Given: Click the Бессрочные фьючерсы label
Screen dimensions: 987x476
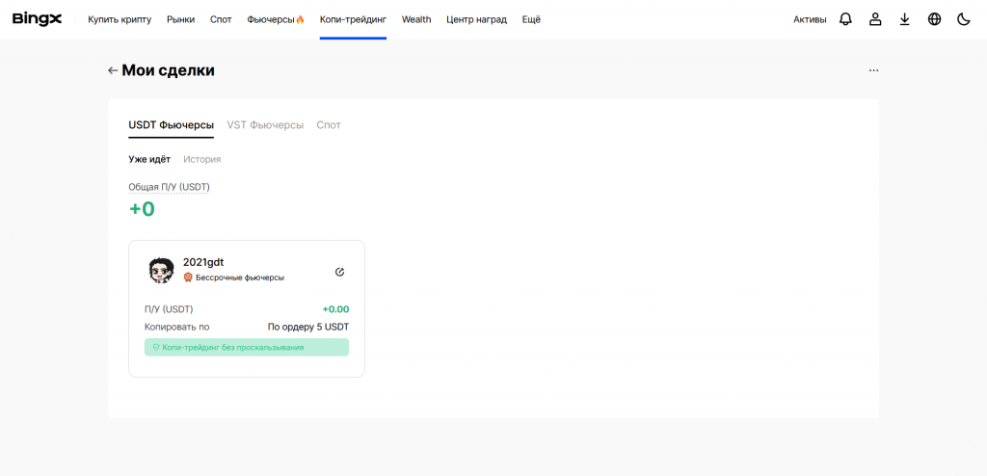Looking at the screenshot, I should (x=240, y=278).
